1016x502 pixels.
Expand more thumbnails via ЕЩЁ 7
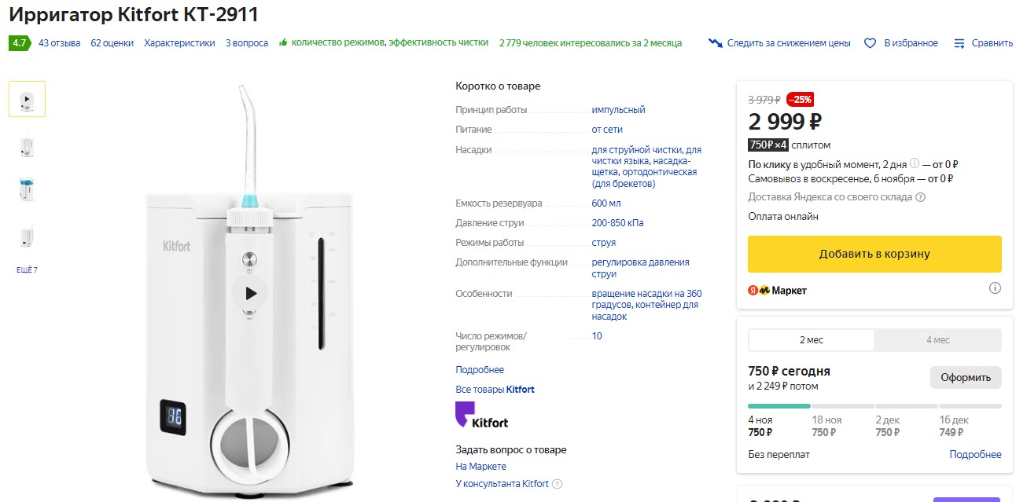pos(27,270)
